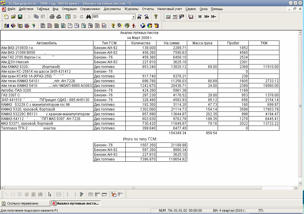The height and width of the screenshot is (214, 304).
Task: Click the M+ memory add button
Action: pos(207,17)
